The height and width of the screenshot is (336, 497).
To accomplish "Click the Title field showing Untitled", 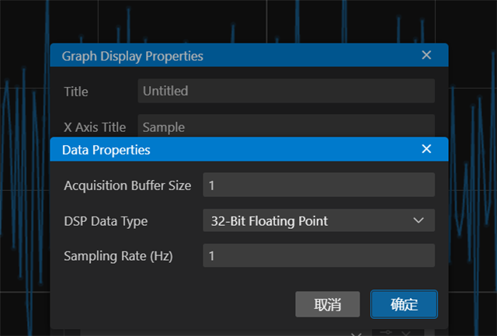I will (286, 91).
